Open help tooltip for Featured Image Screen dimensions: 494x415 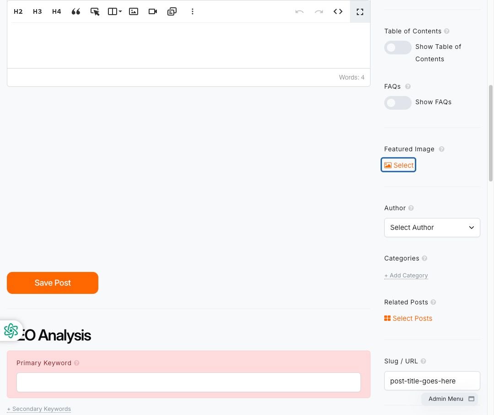pos(442,149)
